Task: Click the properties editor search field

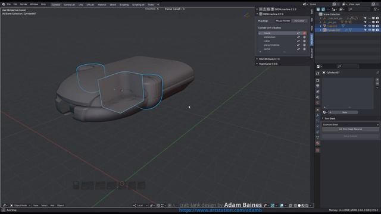Action: 348,66
